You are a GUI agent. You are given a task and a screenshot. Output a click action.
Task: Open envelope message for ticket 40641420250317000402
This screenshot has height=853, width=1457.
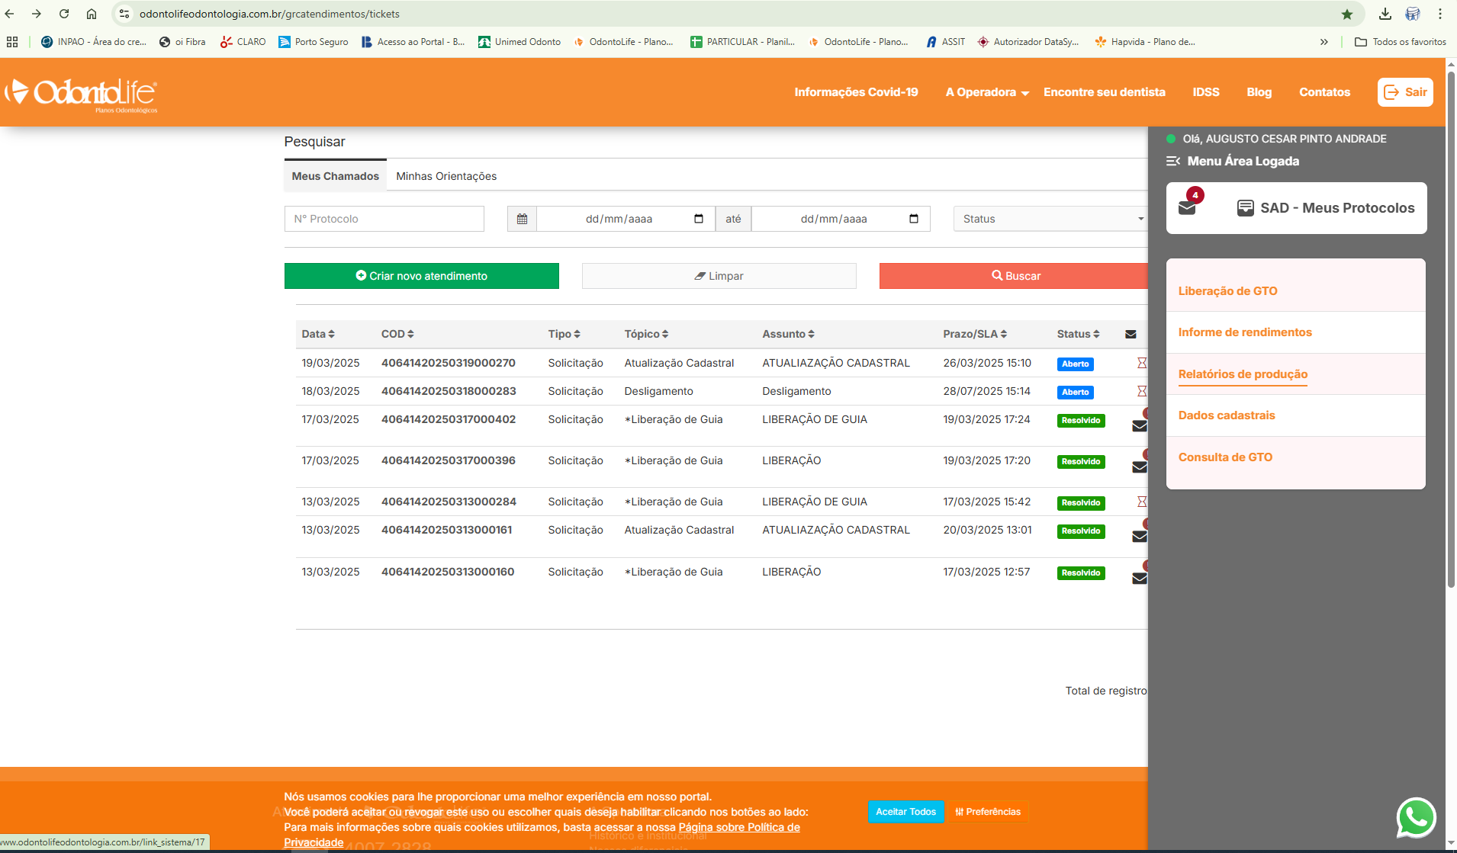(x=1139, y=425)
